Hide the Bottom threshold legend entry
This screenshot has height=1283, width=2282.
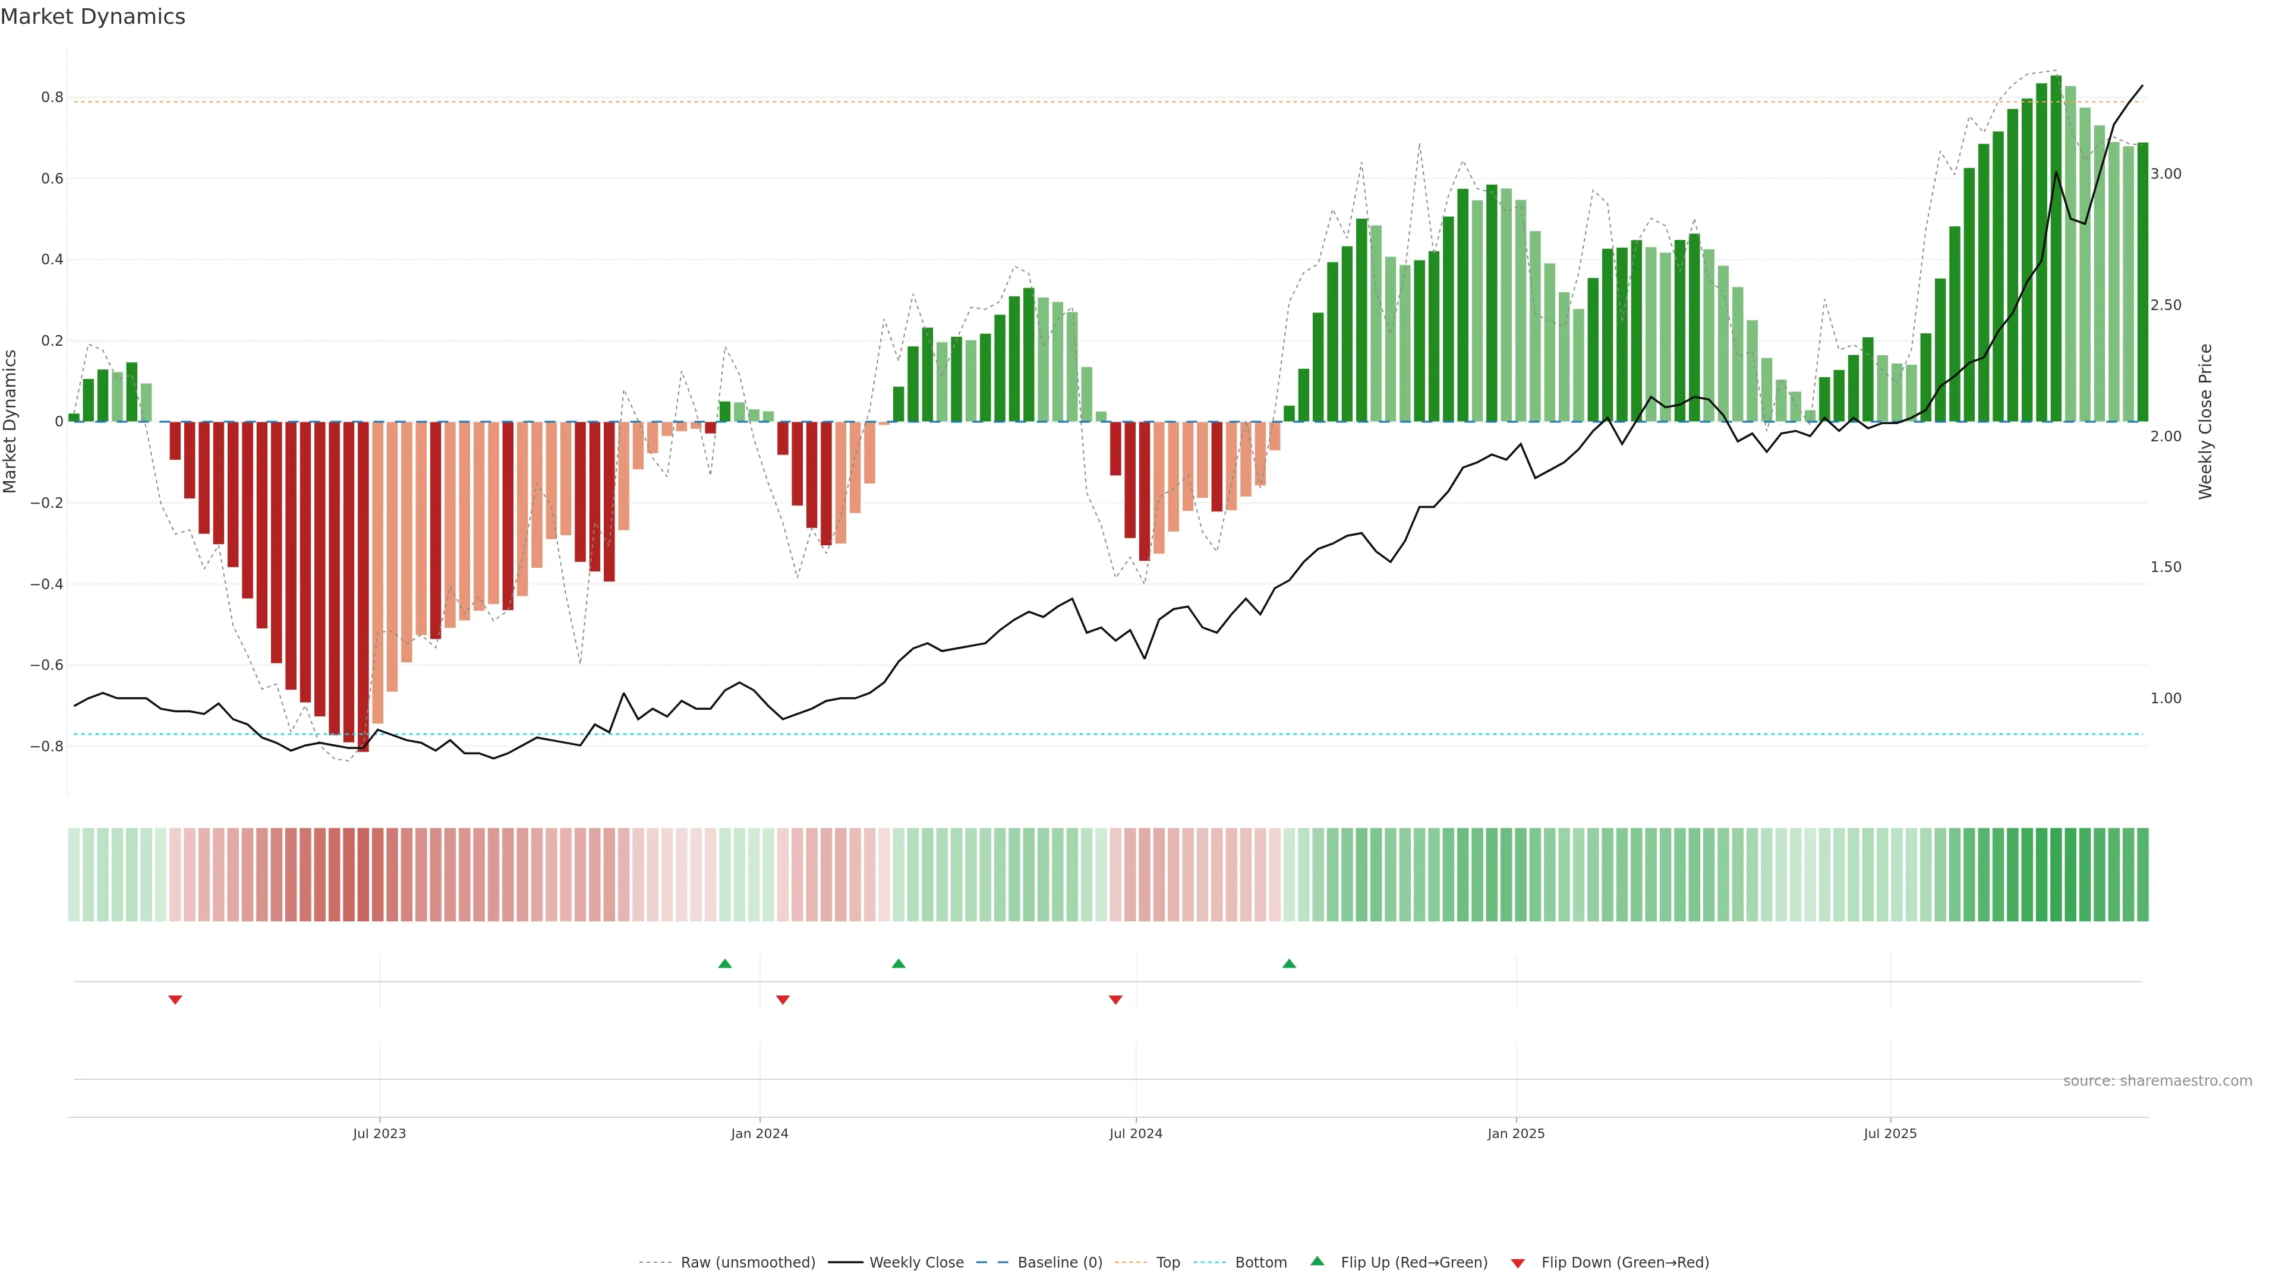(x=1260, y=1263)
